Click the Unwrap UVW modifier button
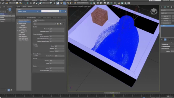The height and width of the screenshot is (98, 174). point(166,23)
